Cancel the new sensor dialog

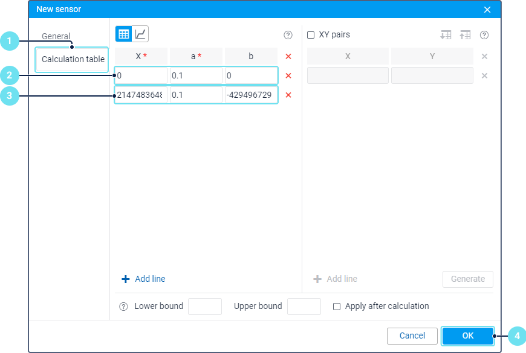[412, 336]
